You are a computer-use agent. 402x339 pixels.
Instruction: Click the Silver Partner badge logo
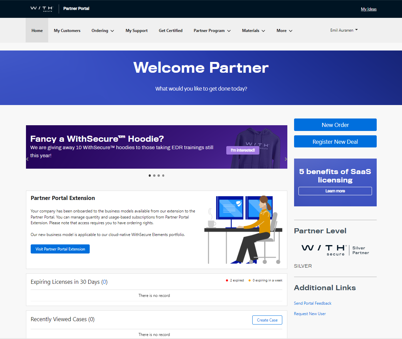click(335, 250)
